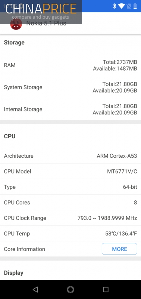Screen dimensions: 141x299
Task: Tap the battery indicator icon
Action: 135,6
